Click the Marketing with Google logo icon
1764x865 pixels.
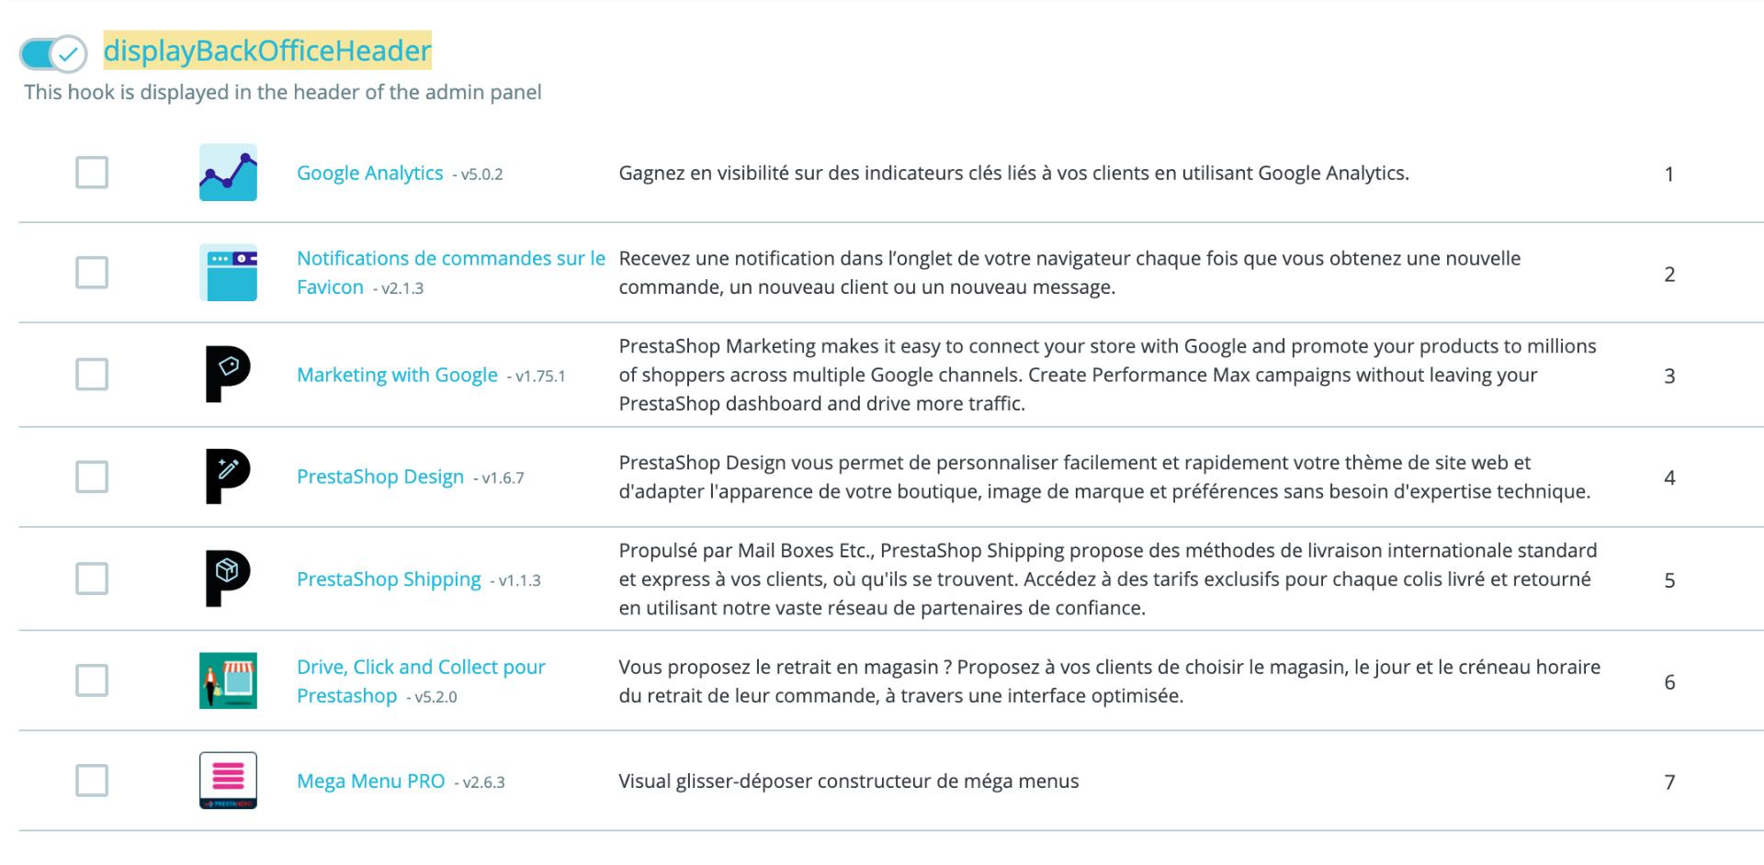(228, 374)
